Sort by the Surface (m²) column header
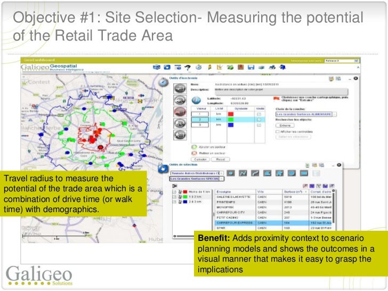388x291 pixels. [295, 192]
